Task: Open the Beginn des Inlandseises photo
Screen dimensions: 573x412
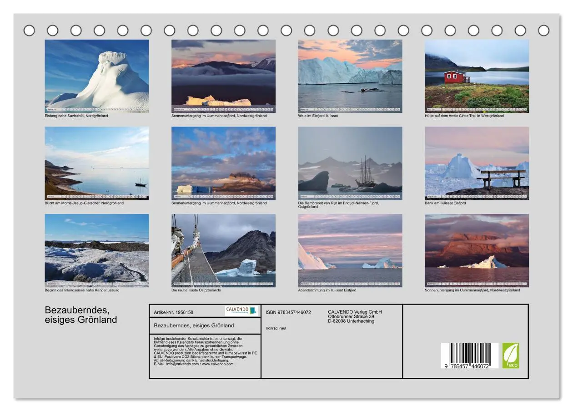Action: tap(97, 250)
